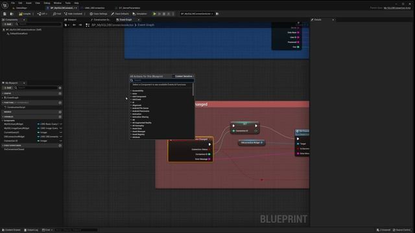This screenshot has width=415, height=233.
Task: Switch to the ST_ServerParameters asset tab
Action: pos(130,8)
